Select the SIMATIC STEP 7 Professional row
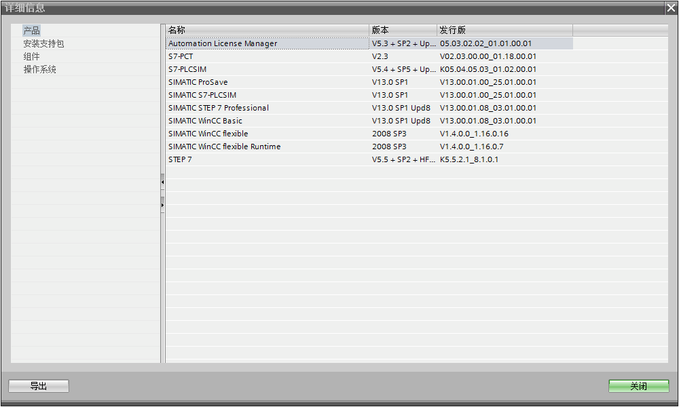679x407 pixels. coord(369,108)
